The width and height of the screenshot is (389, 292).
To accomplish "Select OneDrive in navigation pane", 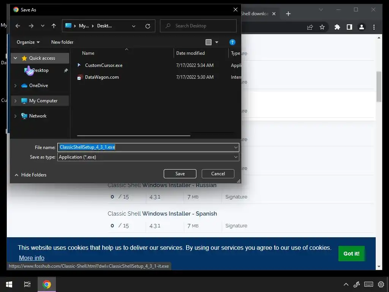I will [x=38, y=86].
